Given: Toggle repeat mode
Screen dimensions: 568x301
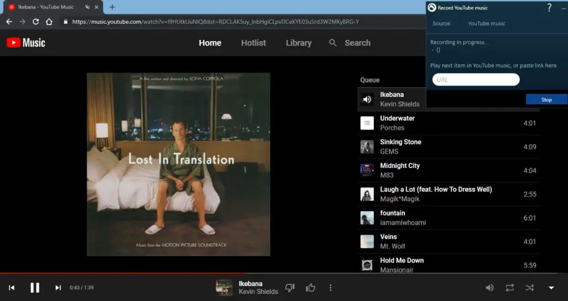Looking at the screenshot, I should coord(510,288).
